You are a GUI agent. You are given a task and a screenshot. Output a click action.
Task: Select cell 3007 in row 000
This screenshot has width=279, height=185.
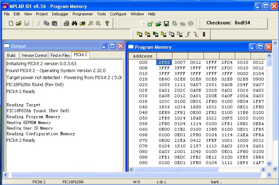coord(180,62)
